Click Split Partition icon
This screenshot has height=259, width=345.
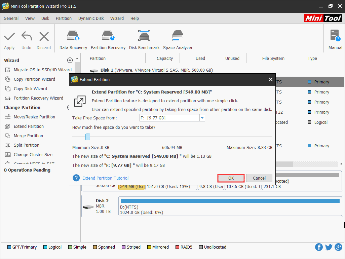[x=8, y=145]
